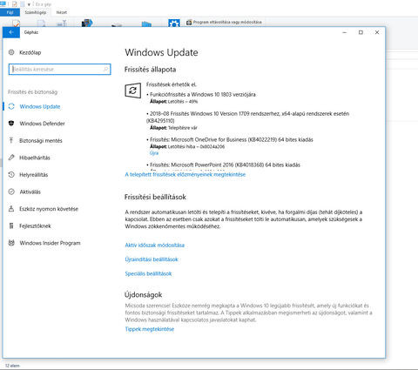Open Biztonsági mentés settings page
Viewport: 418px width, 370px height.
41,140
